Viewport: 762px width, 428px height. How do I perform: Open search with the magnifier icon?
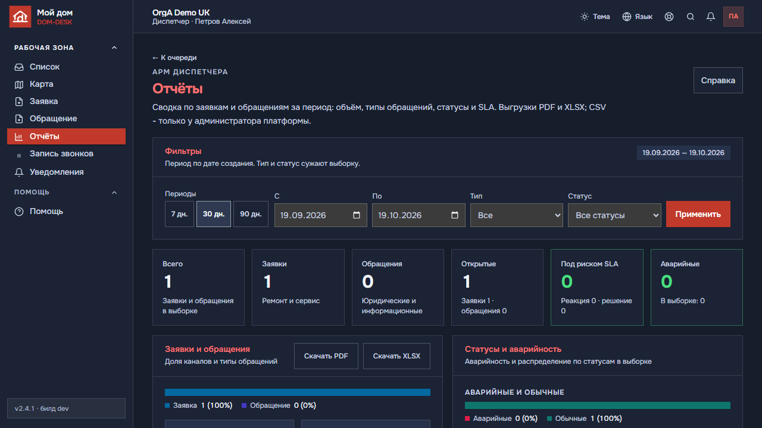pyautogui.click(x=691, y=17)
